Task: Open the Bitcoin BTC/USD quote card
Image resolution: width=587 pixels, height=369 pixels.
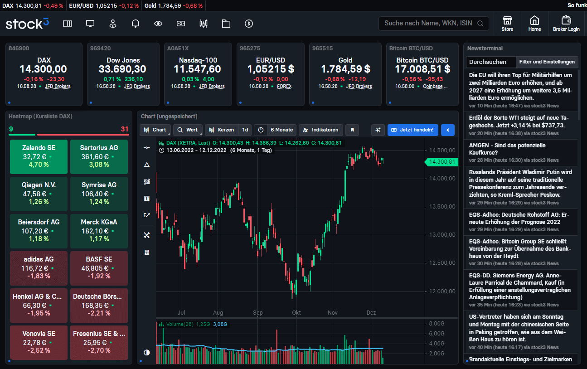Action: pos(422,74)
